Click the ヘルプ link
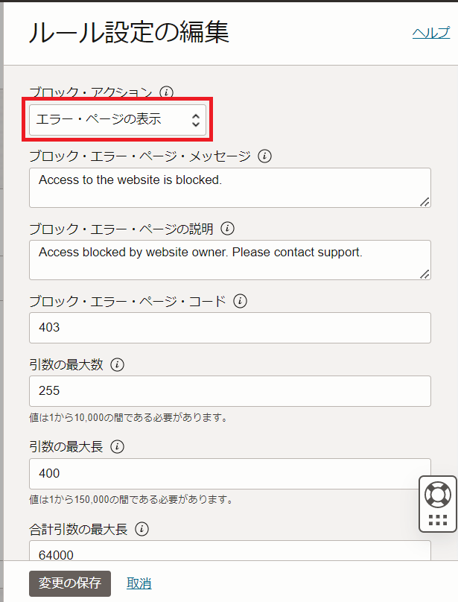 click(430, 33)
